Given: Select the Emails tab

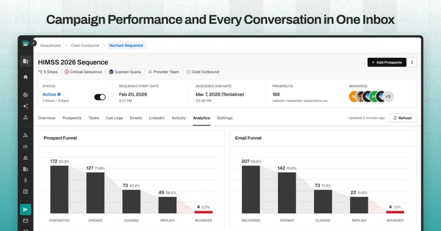Looking at the screenshot, I should [x=136, y=118].
